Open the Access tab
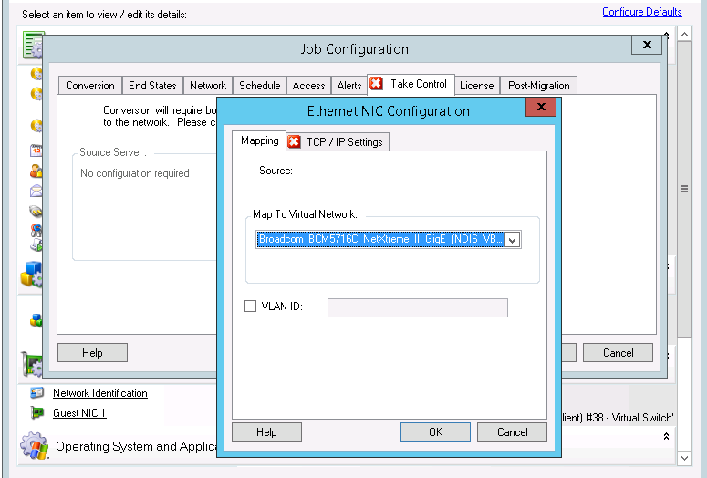This screenshot has height=478, width=707. click(x=309, y=86)
